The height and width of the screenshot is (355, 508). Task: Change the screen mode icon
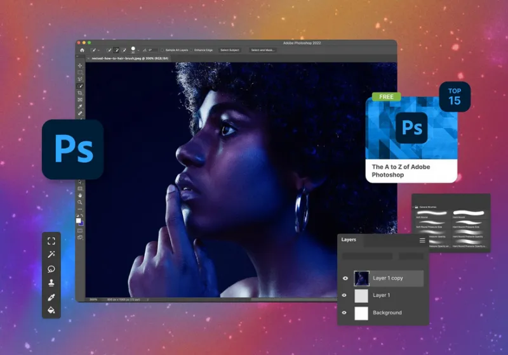pos(80,238)
